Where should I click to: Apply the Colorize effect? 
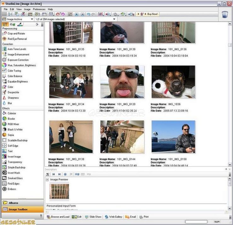pos(9,113)
